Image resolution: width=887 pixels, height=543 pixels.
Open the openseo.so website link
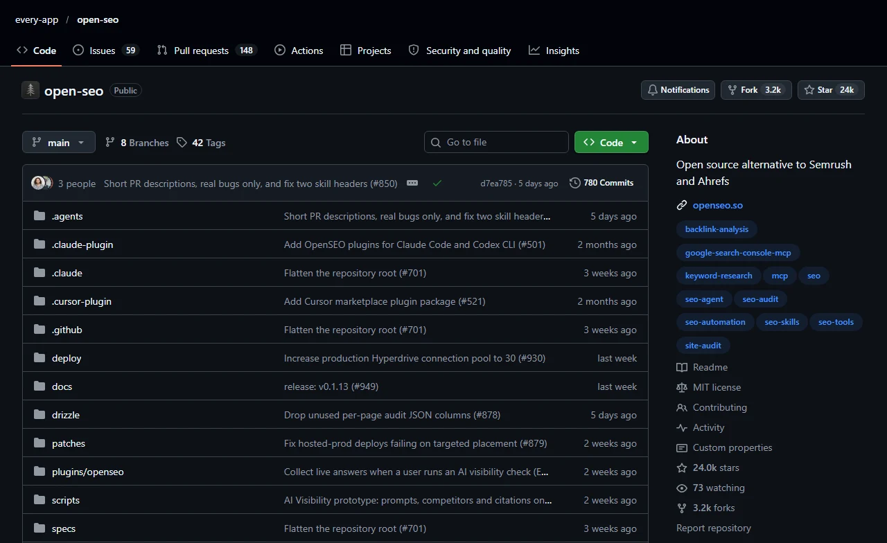pyautogui.click(x=718, y=205)
